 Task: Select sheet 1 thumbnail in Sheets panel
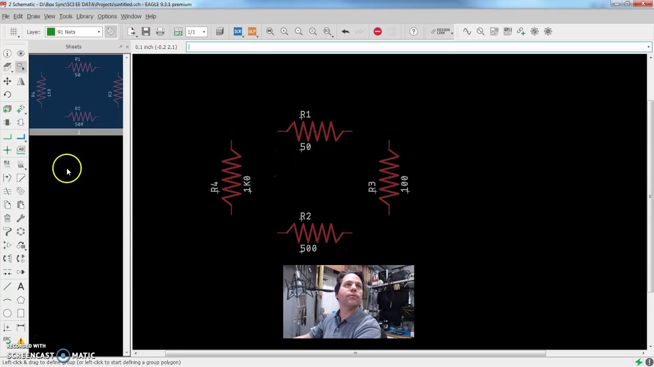coord(76,95)
